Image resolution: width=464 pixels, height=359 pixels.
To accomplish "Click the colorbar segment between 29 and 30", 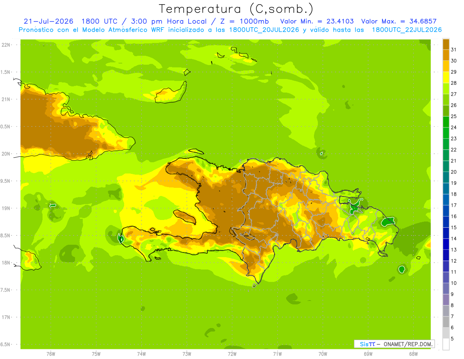I will click(x=446, y=66).
